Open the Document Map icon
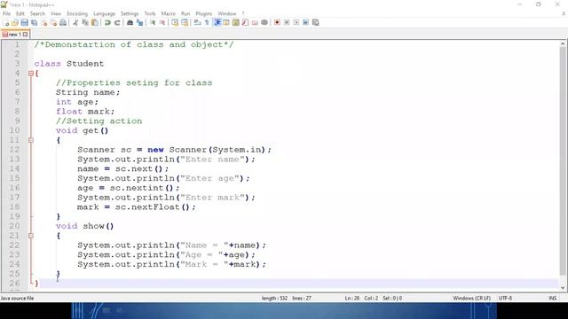 pos(236,22)
